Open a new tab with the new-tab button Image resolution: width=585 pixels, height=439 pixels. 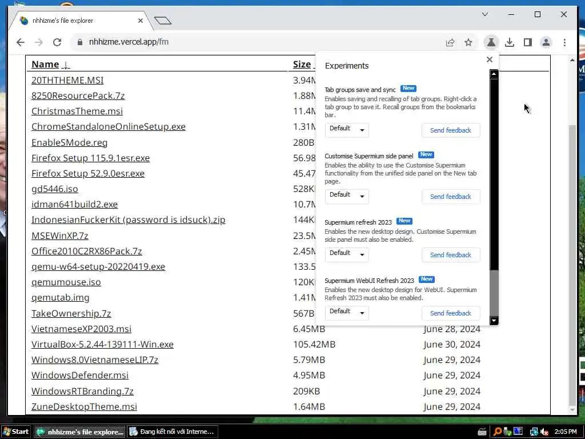163,21
